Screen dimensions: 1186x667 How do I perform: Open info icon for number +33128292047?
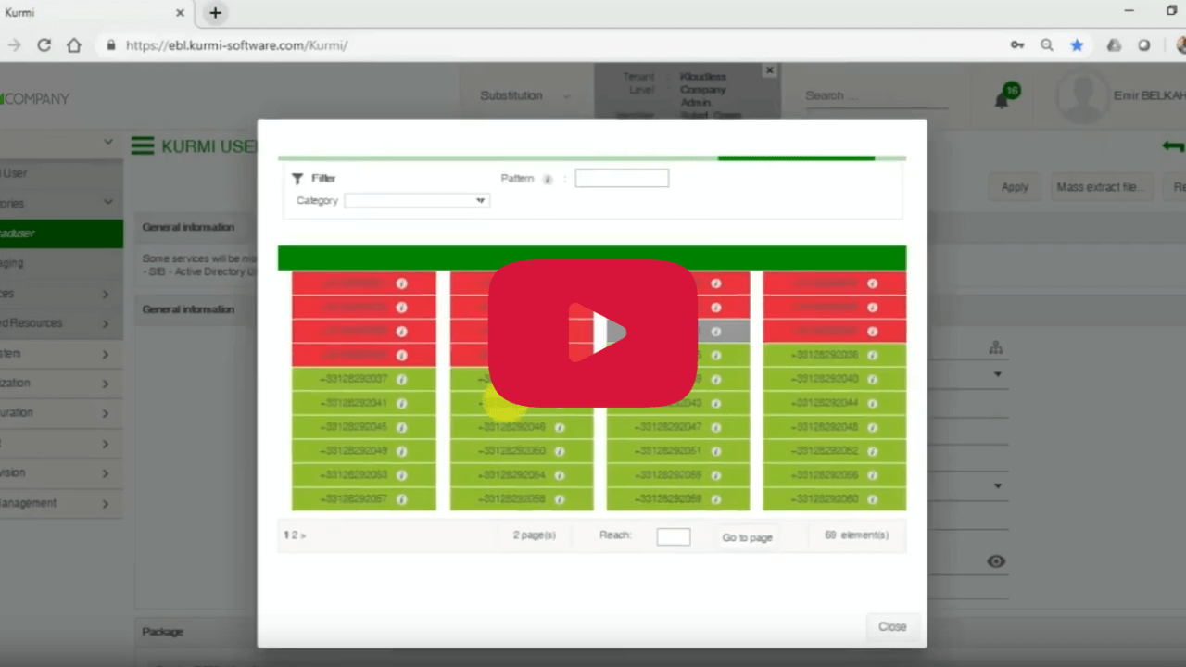716,428
